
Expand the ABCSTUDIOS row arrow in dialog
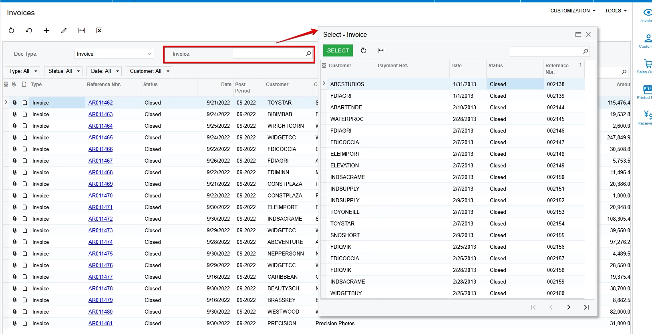(324, 84)
